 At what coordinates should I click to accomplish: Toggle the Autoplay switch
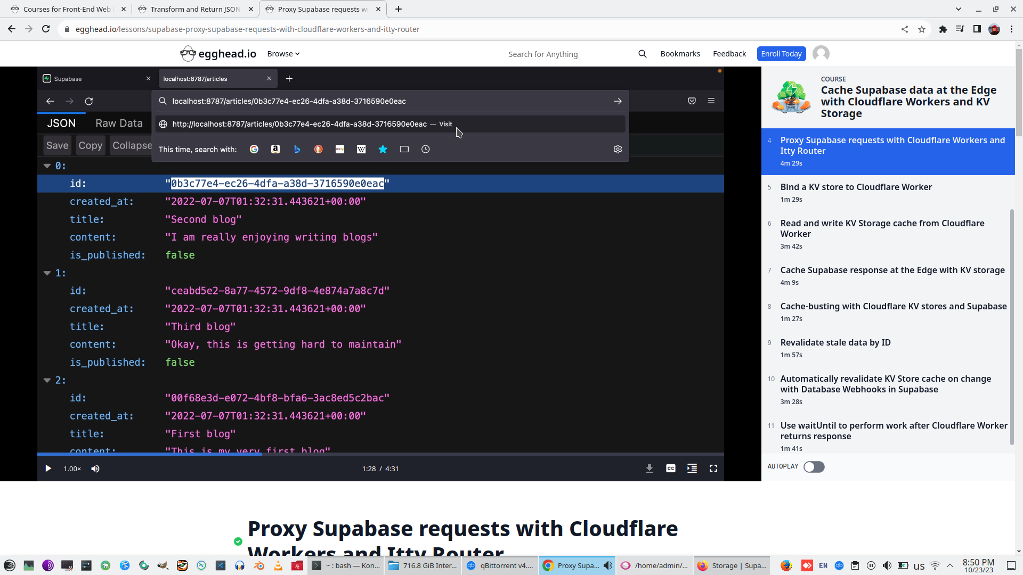[x=814, y=467]
